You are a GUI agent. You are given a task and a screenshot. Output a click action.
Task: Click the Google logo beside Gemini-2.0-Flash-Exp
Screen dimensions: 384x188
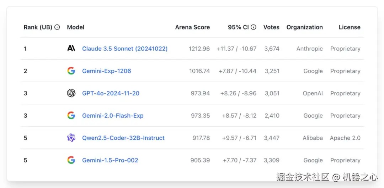point(71,116)
